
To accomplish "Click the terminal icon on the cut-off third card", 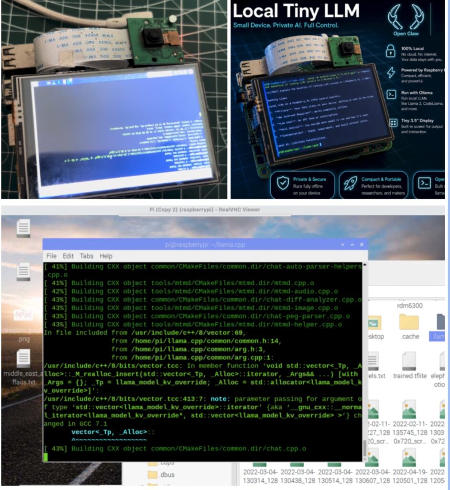I will coord(424,183).
